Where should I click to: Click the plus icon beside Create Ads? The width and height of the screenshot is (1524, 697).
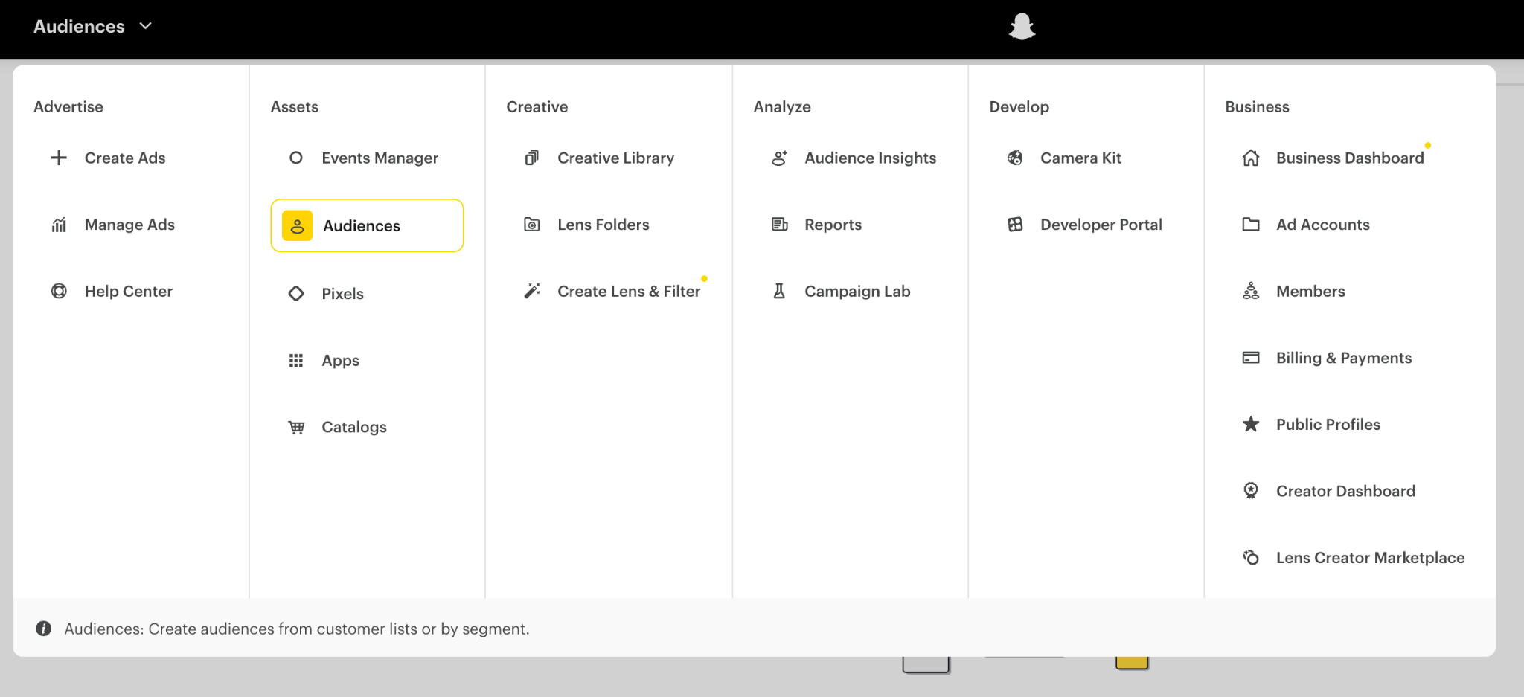click(59, 158)
